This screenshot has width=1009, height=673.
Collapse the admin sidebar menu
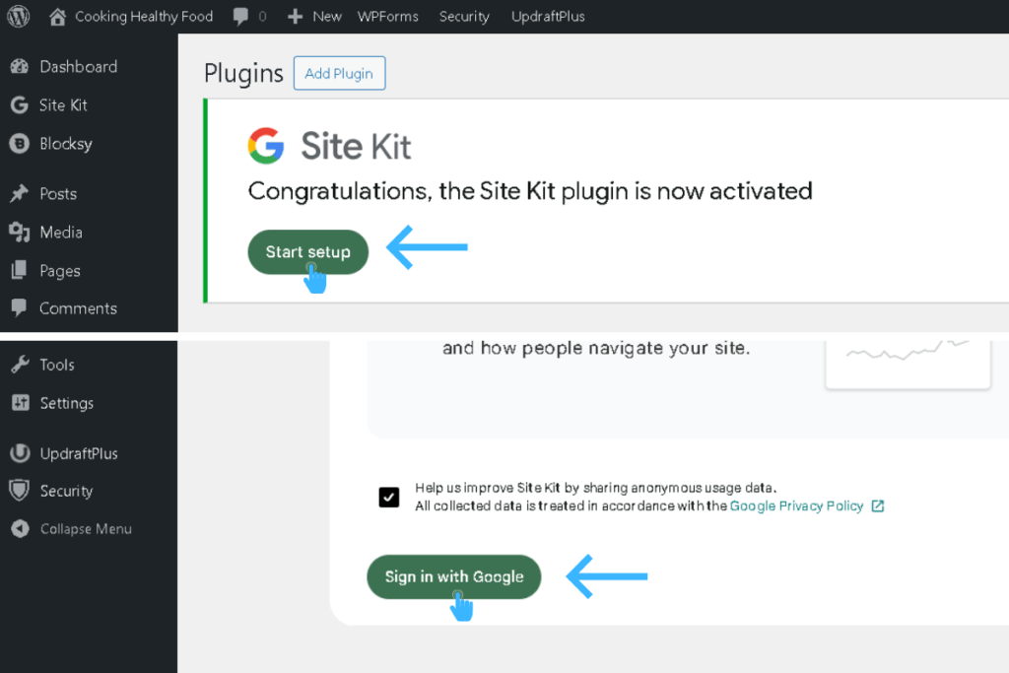[18, 529]
